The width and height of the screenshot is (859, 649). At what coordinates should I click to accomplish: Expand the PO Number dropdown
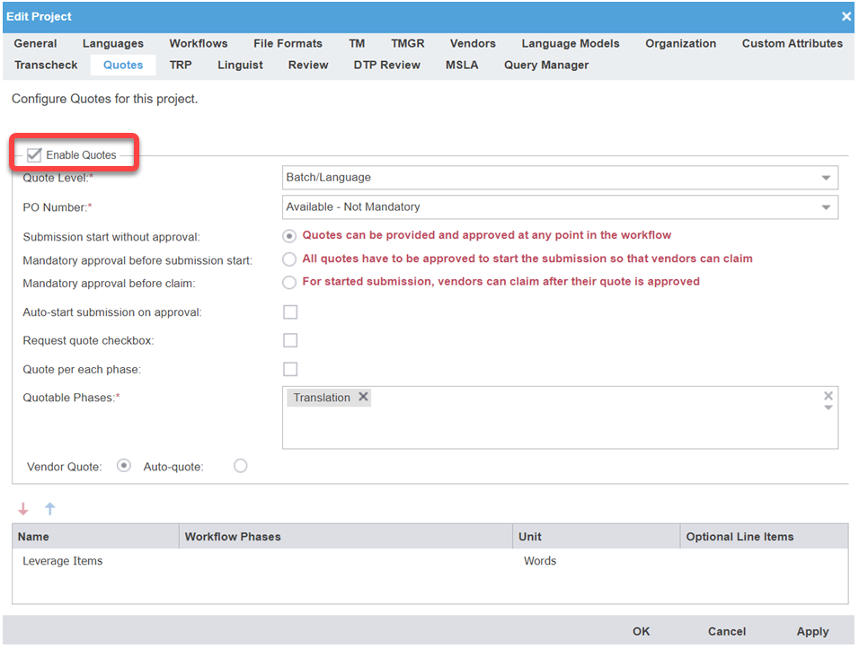pyautogui.click(x=826, y=207)
